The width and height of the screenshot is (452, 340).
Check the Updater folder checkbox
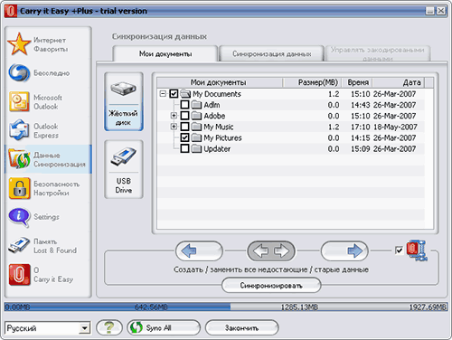click(x=184, y=148)
